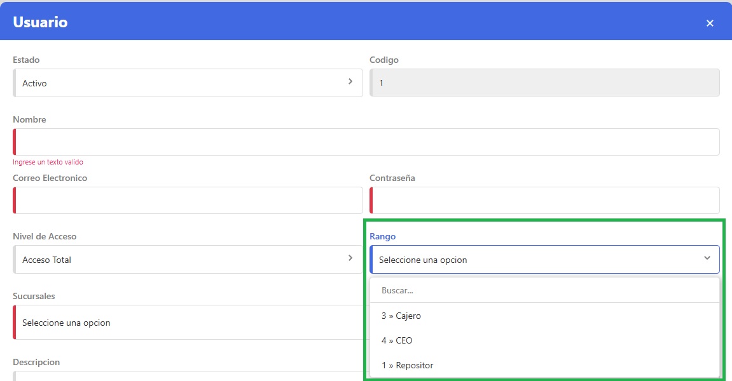The image size is (732, 381).
Task: Open the Nivel de Acceso dropdown
Action: 188,260
